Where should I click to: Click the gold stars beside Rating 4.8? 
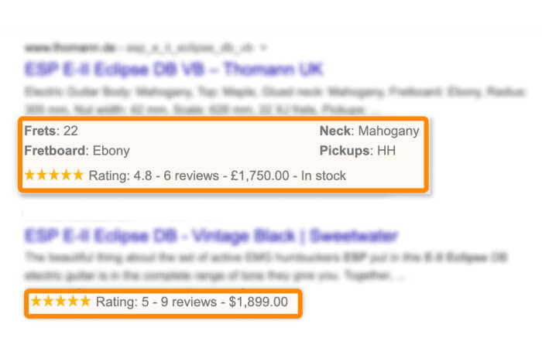point(53,176)
